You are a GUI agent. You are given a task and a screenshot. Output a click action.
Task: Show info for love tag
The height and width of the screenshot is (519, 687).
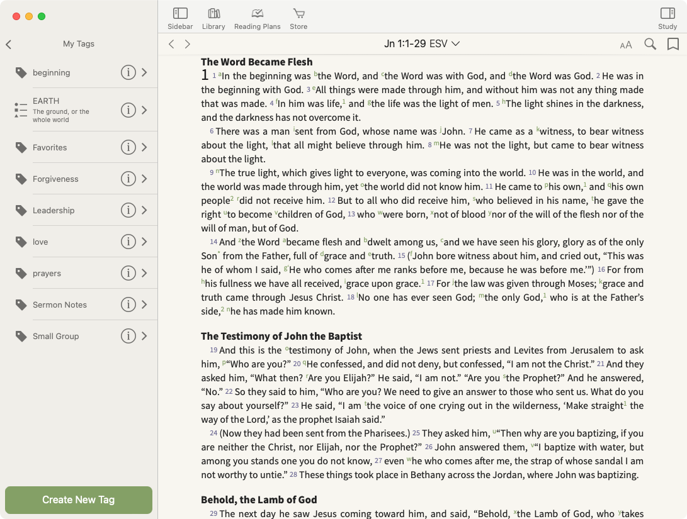click(x=128, y=242)
